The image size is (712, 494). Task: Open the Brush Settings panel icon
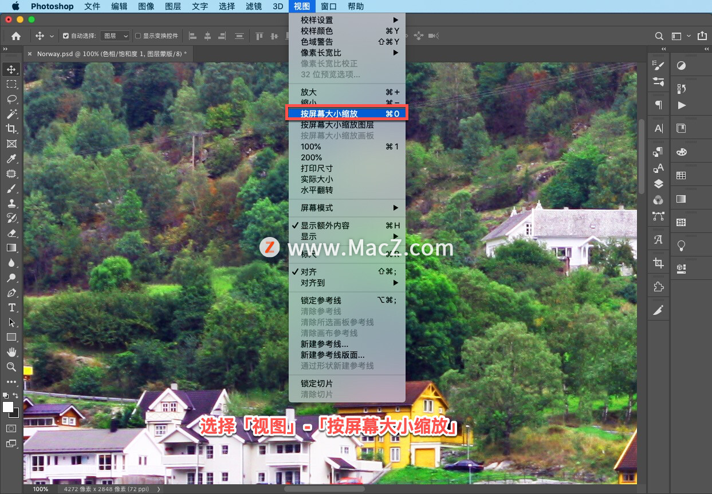pos(658,66)
